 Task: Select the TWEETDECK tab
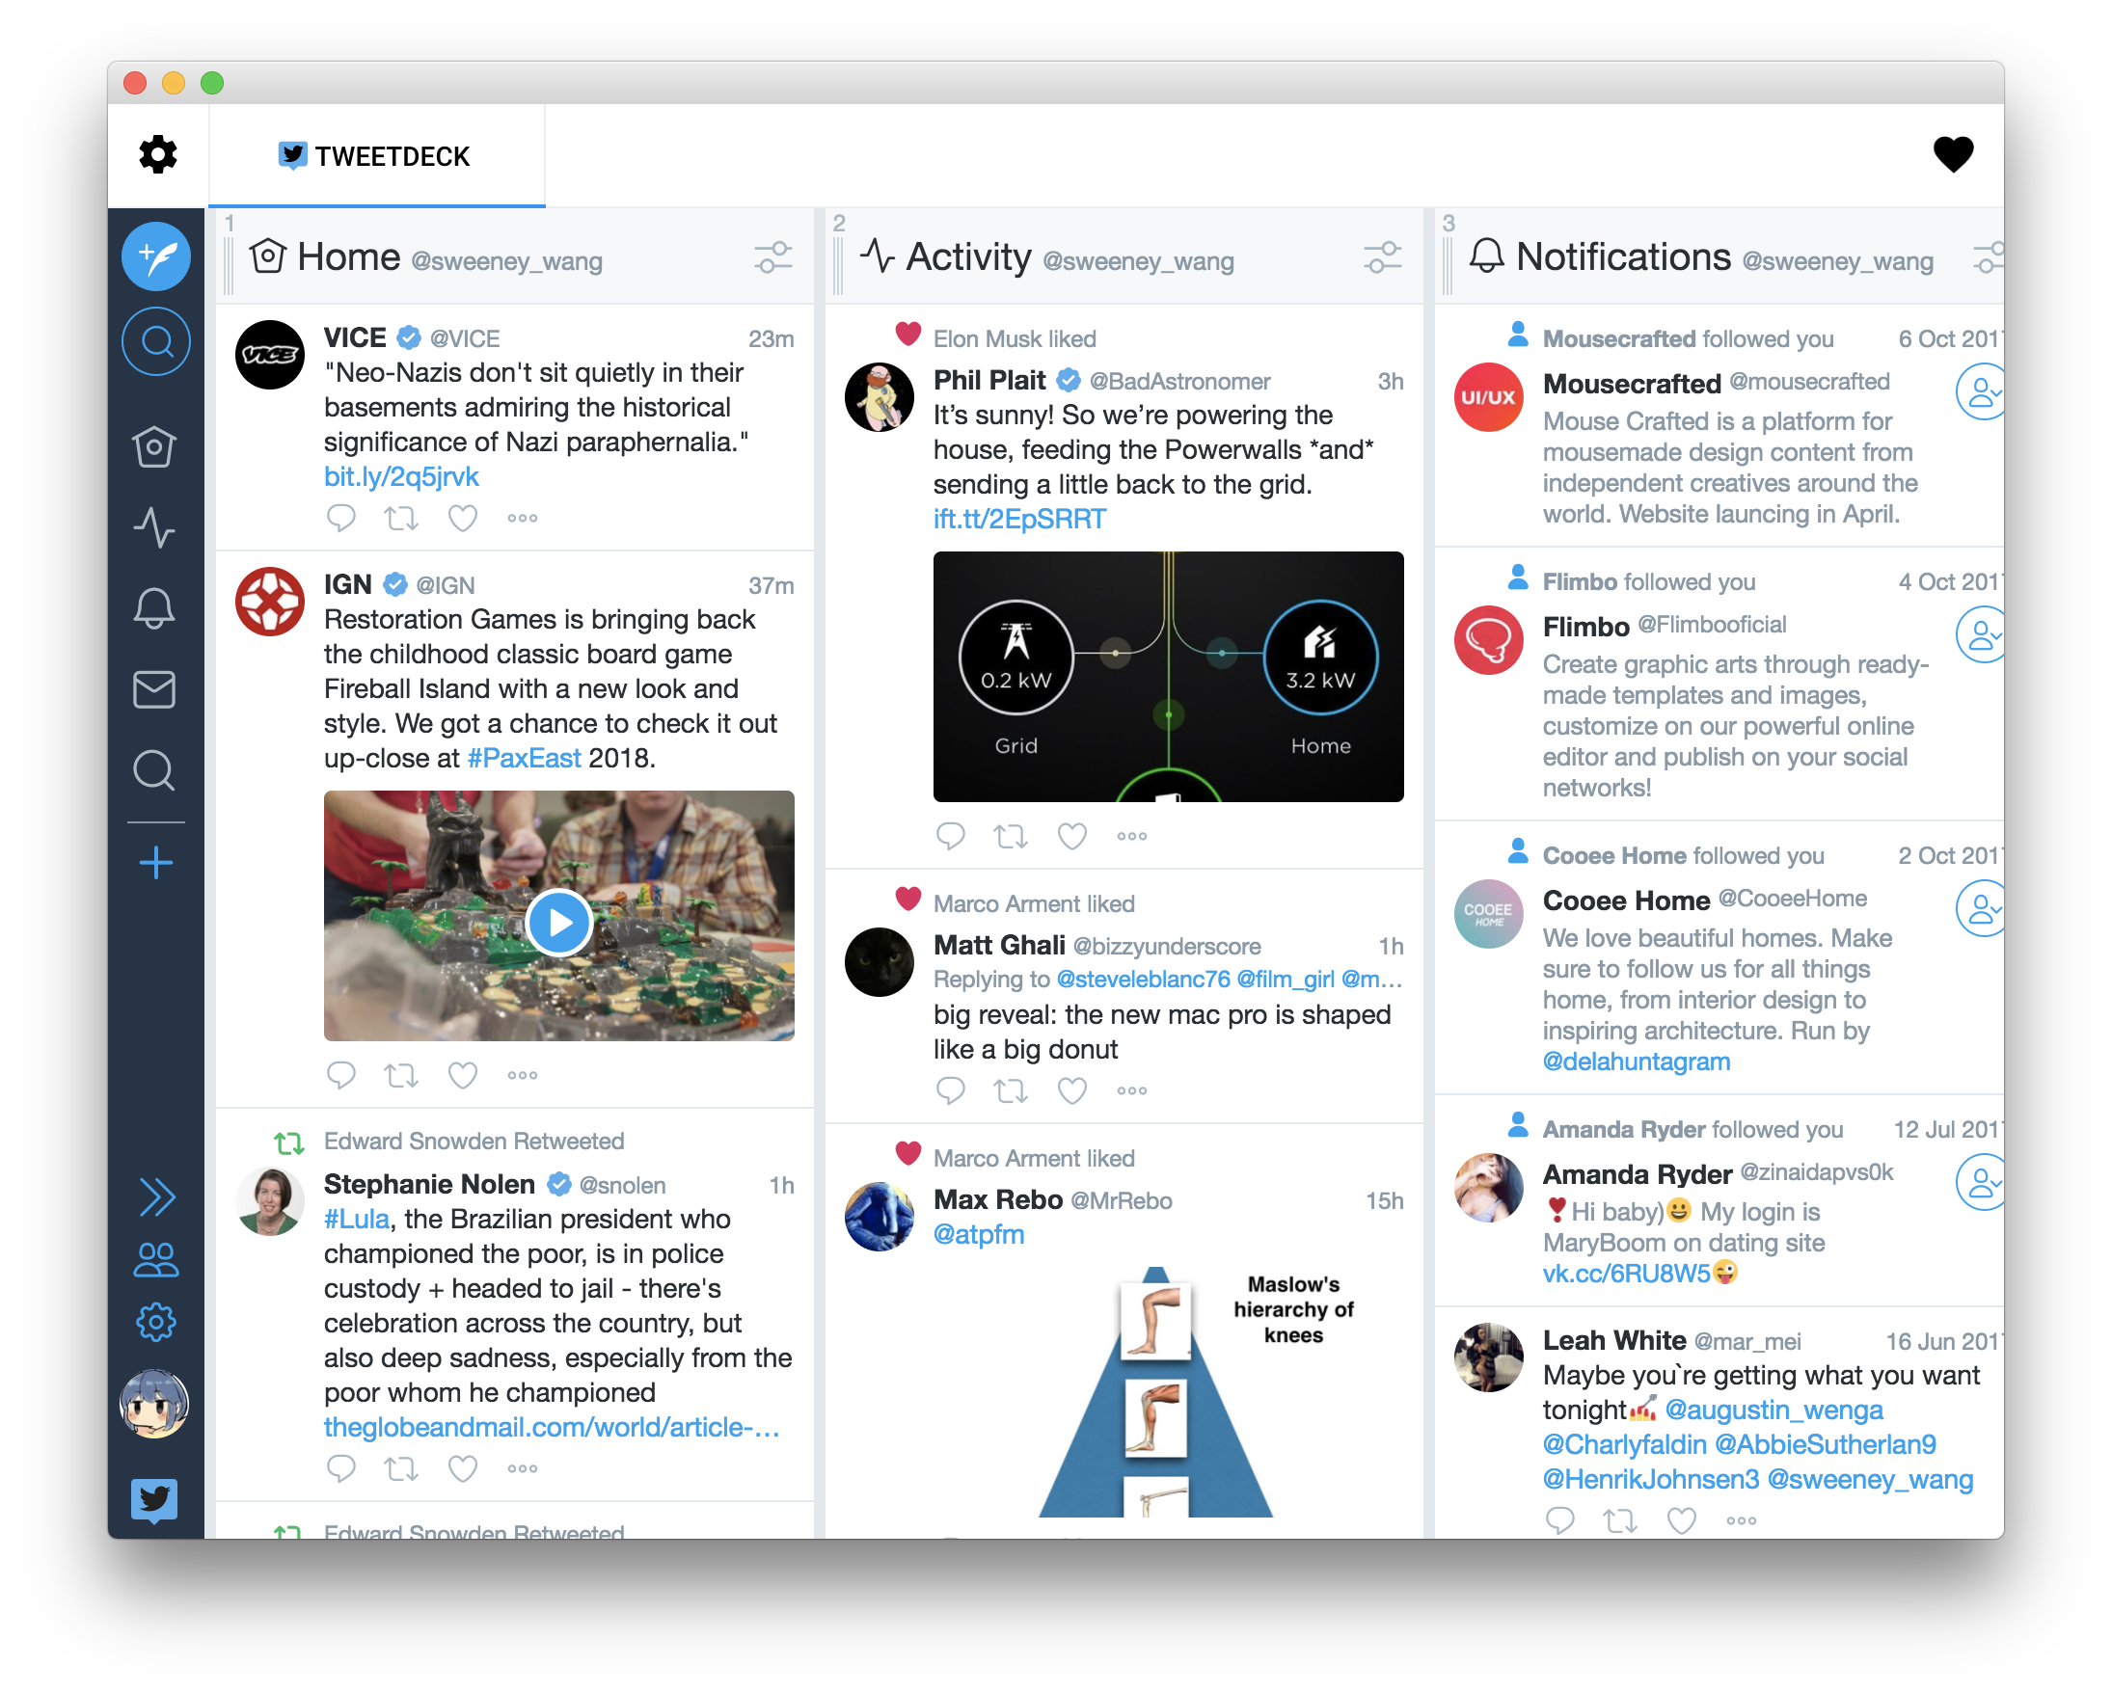tap(376, 156)
